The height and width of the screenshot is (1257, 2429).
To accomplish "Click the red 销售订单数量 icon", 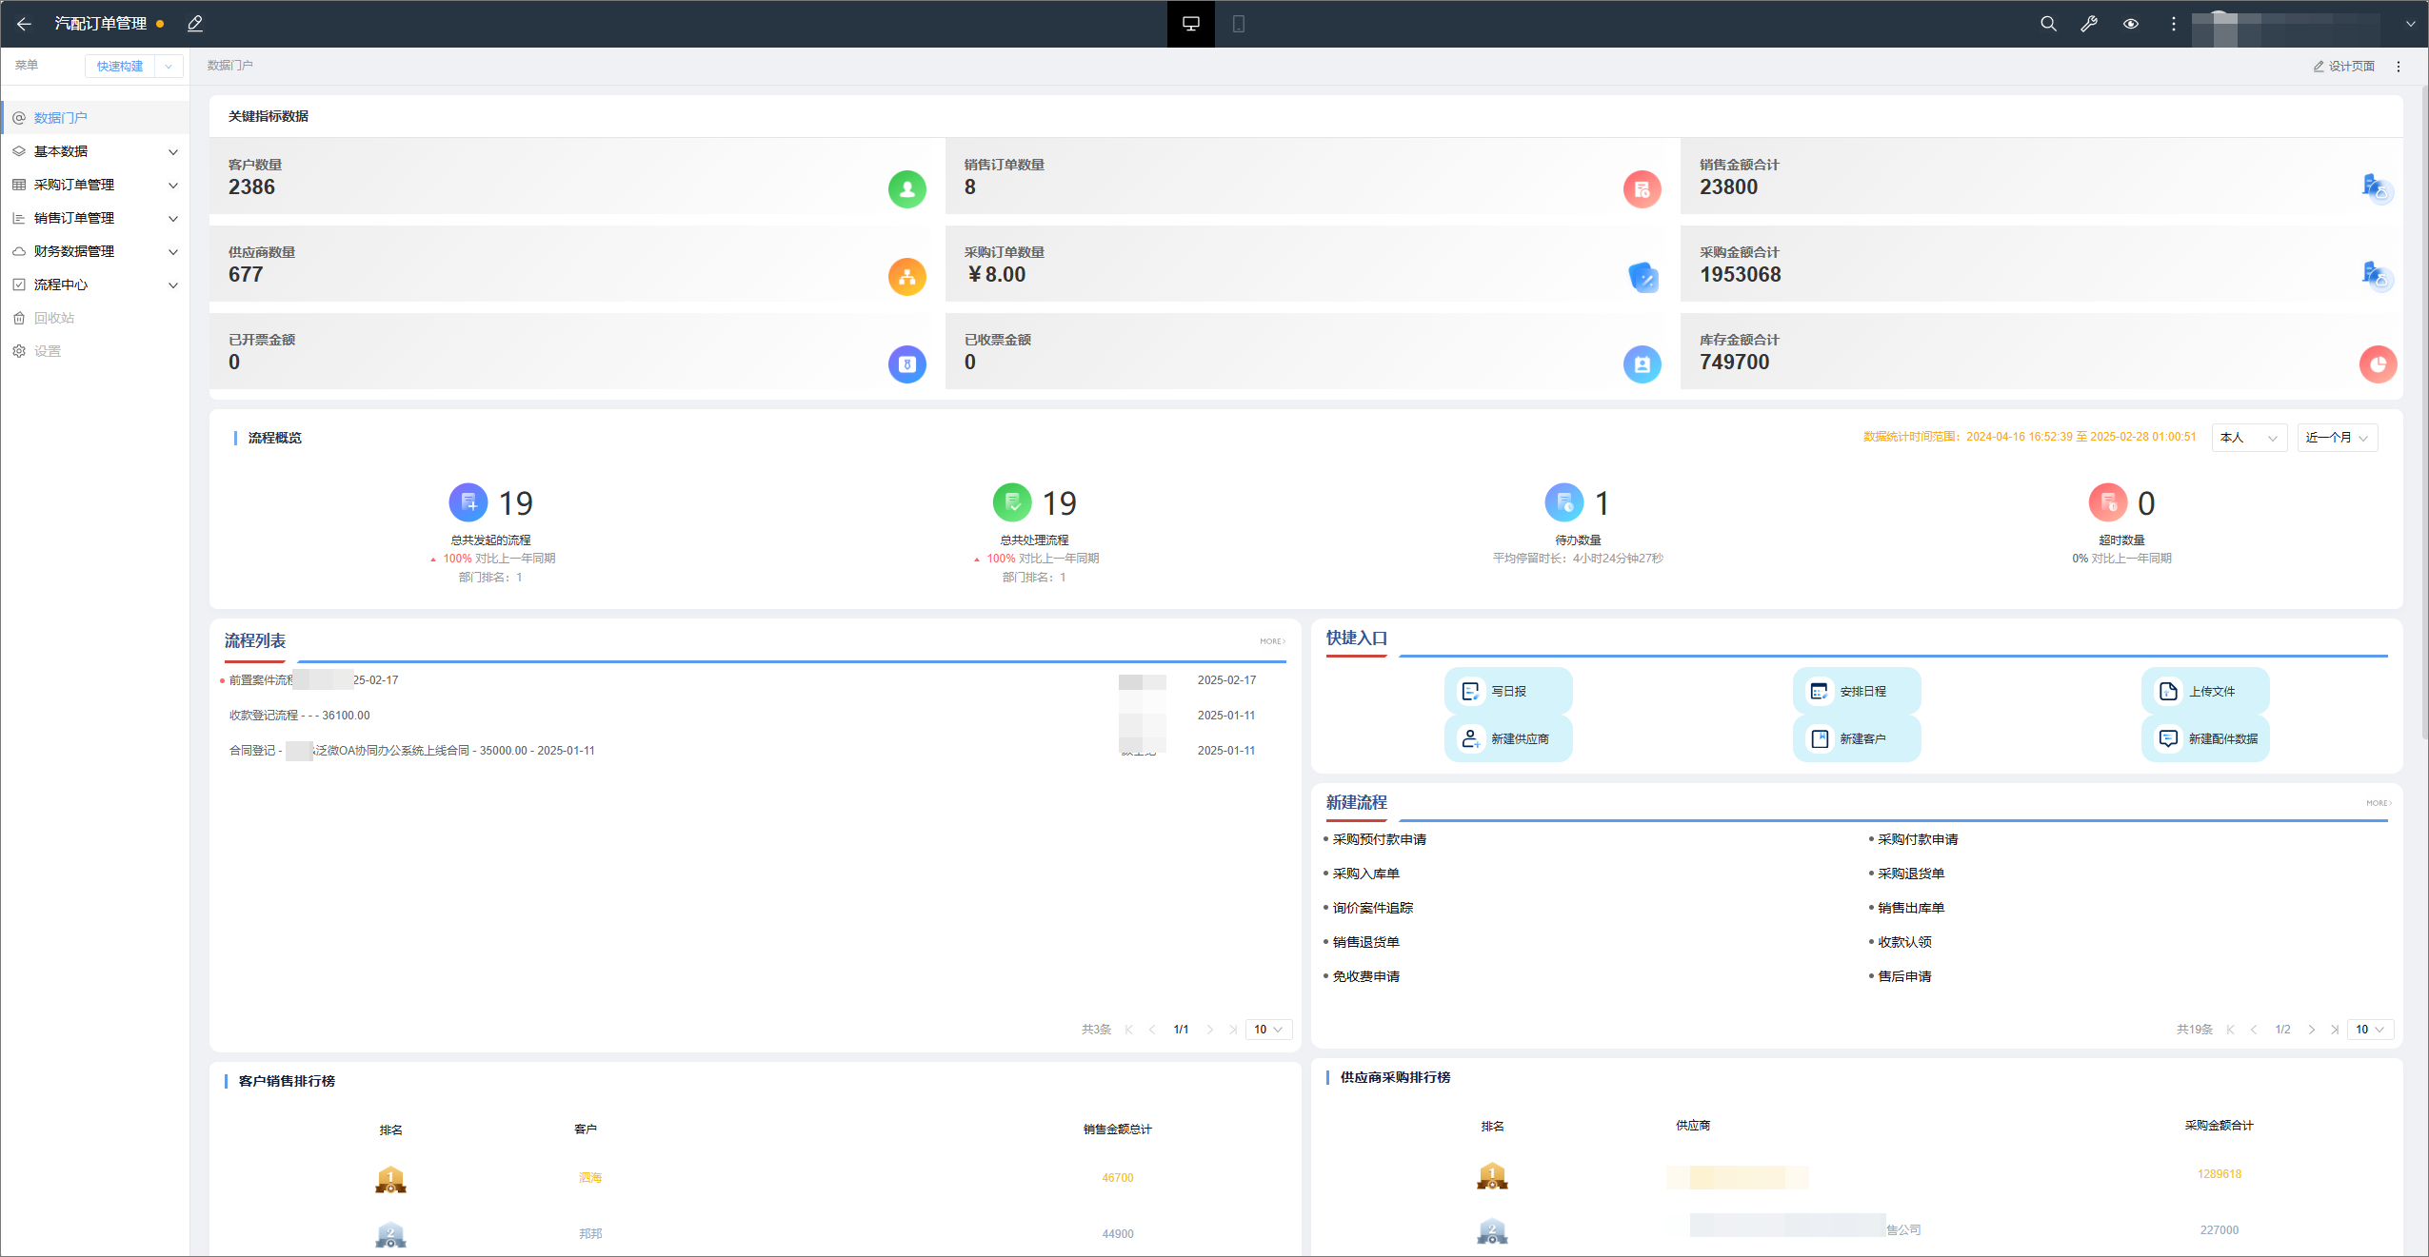I will 1642,189.
